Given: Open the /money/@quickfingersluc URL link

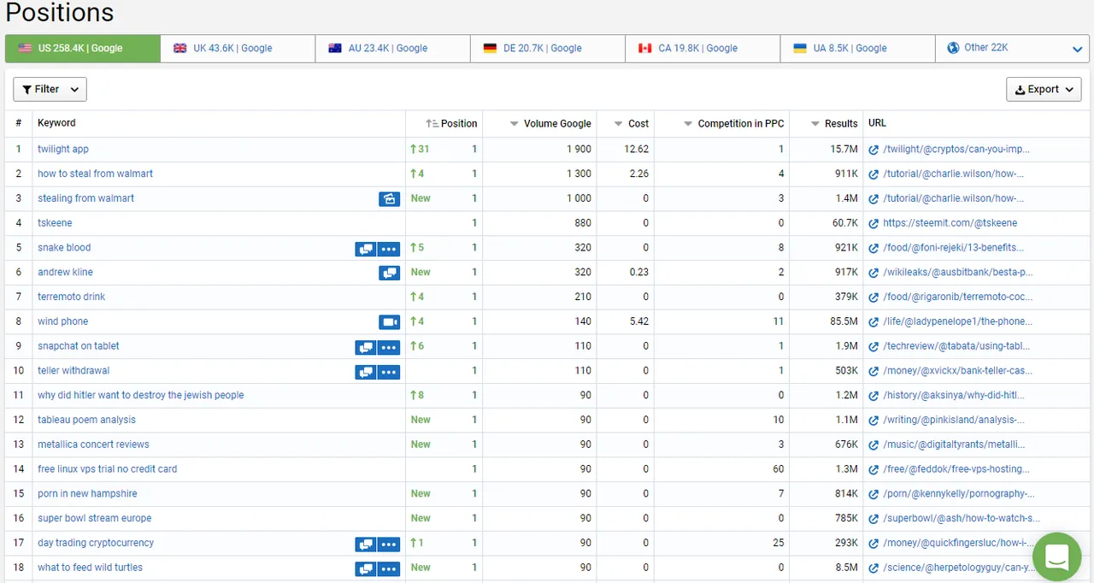Looking at the screenshot, I should [x=956, y=543].
